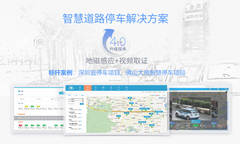Image resolution: width=240 pixels, height=144 pixels.
Task: Click the round marker at the start of the road strip
Action: (19, 118)
